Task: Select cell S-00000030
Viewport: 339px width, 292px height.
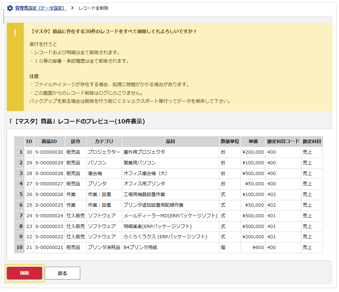Action: pyautogui.click(x=49, y=152)
